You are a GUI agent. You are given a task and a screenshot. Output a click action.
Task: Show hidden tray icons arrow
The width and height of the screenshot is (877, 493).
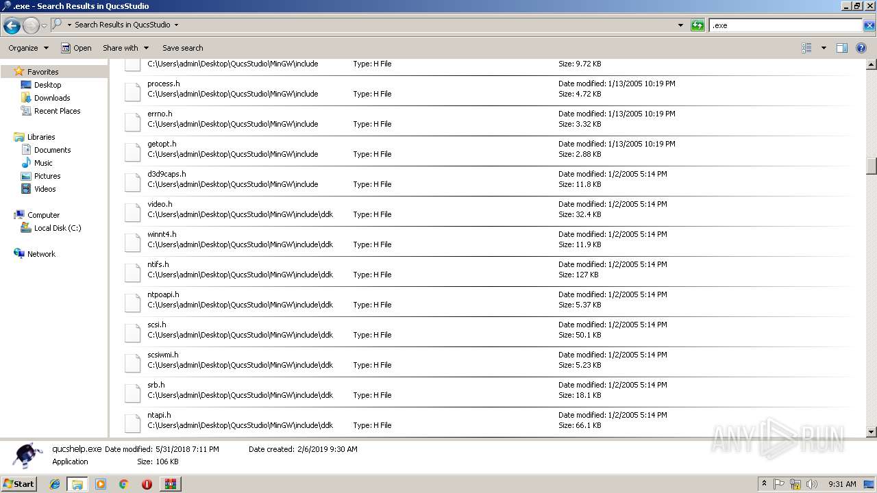764,484
